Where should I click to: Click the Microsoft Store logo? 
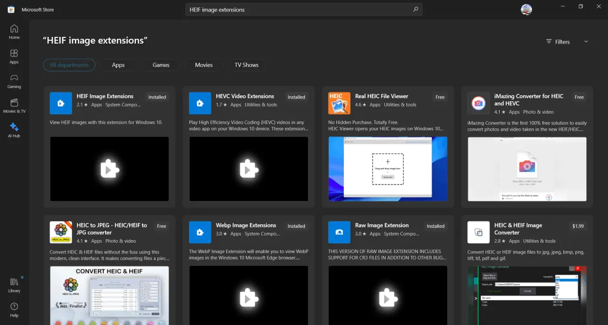(x=10, y=9)
